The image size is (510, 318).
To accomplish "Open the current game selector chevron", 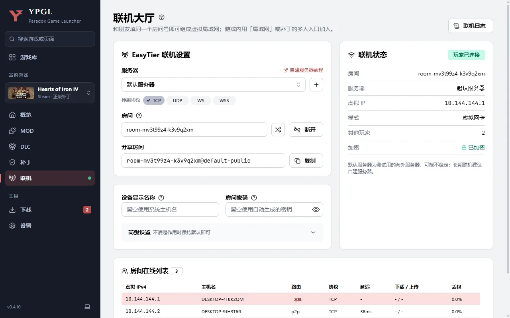I will pyautogui.click(x=88, y=93).
